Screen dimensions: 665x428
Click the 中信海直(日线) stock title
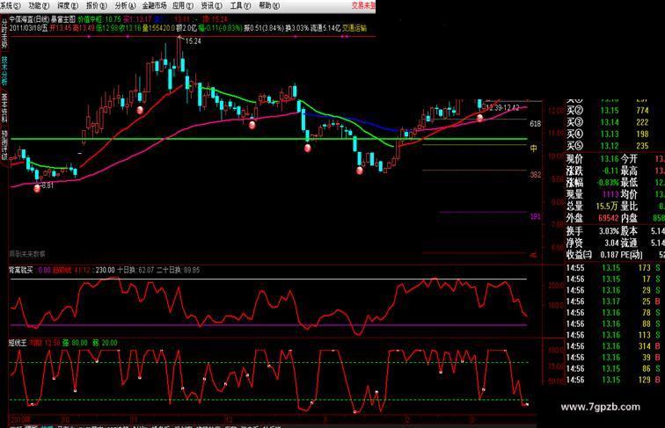29,19
